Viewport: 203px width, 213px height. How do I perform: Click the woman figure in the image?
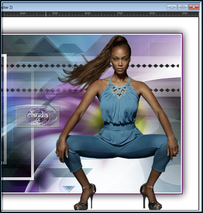click(x=118, y=122)
